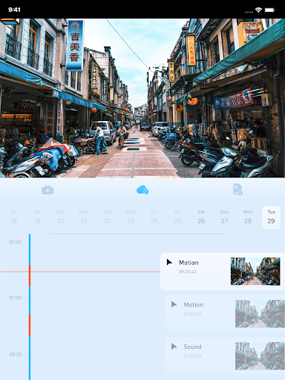
Task: Play the Sound event clip
Action: pos(174,347)
